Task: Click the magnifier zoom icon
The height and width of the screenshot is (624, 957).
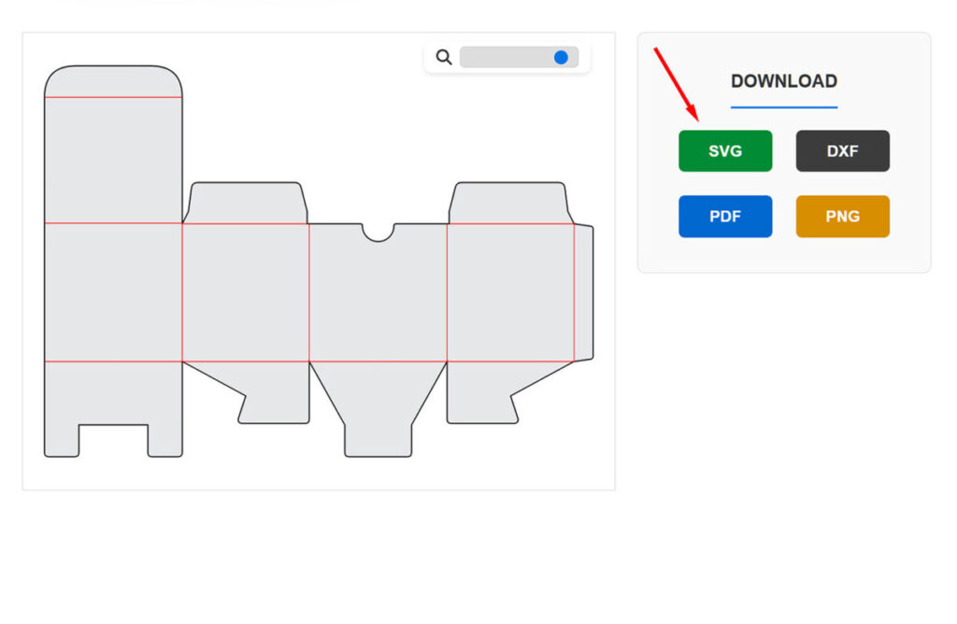Action: pos(444,58)
